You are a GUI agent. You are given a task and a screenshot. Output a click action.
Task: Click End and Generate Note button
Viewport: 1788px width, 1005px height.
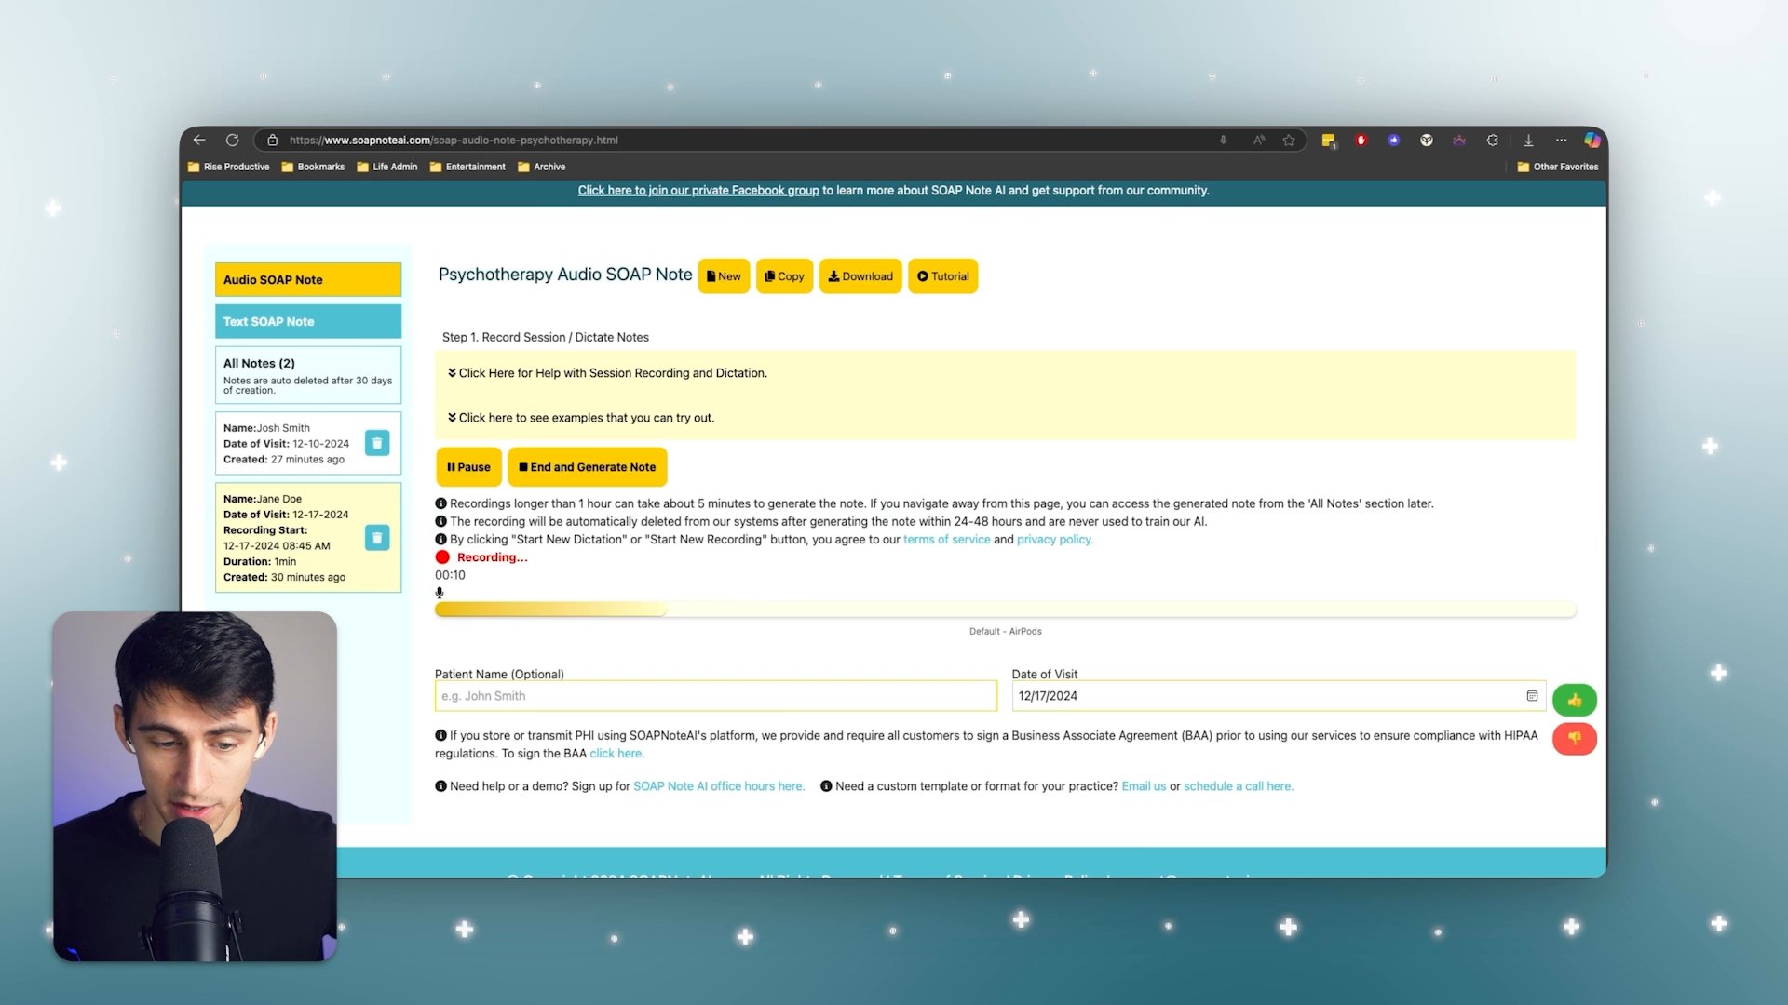587,467
